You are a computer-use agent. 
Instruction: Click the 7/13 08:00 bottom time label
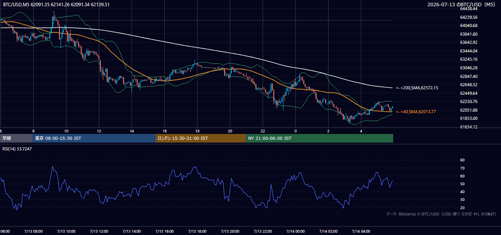coord(33,231)
